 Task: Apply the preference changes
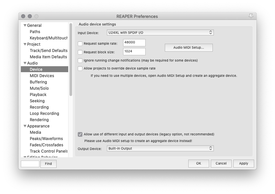[244, 164]
